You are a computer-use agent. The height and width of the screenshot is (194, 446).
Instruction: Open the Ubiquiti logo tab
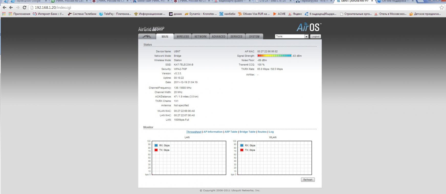pos(147,36)
